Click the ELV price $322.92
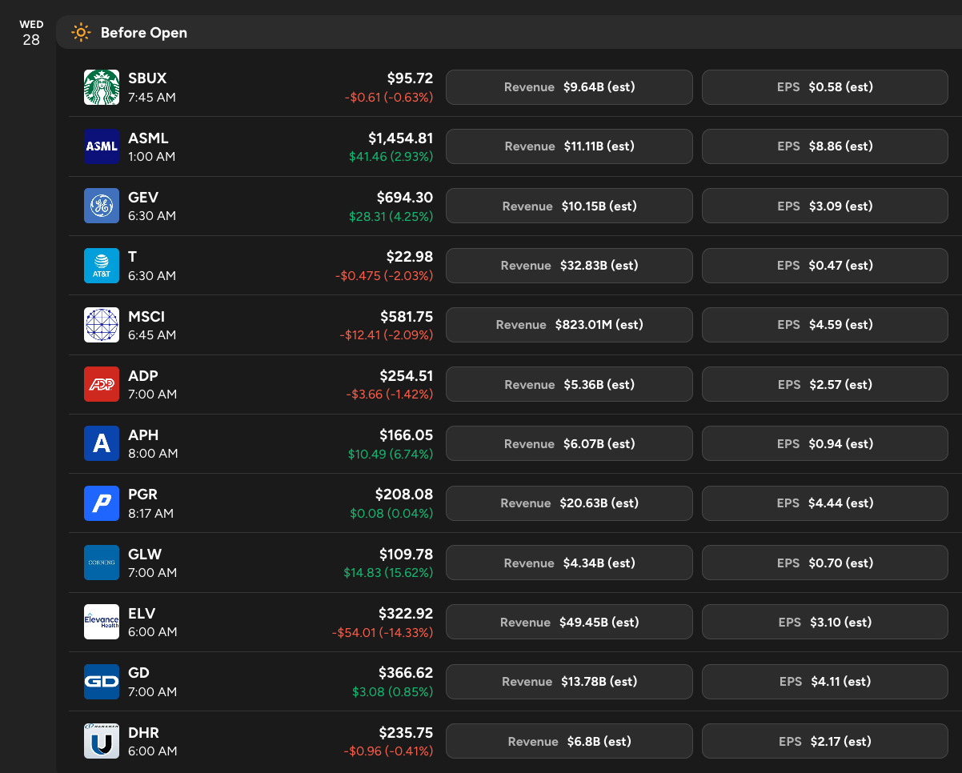962x773 pixels. 406,614
